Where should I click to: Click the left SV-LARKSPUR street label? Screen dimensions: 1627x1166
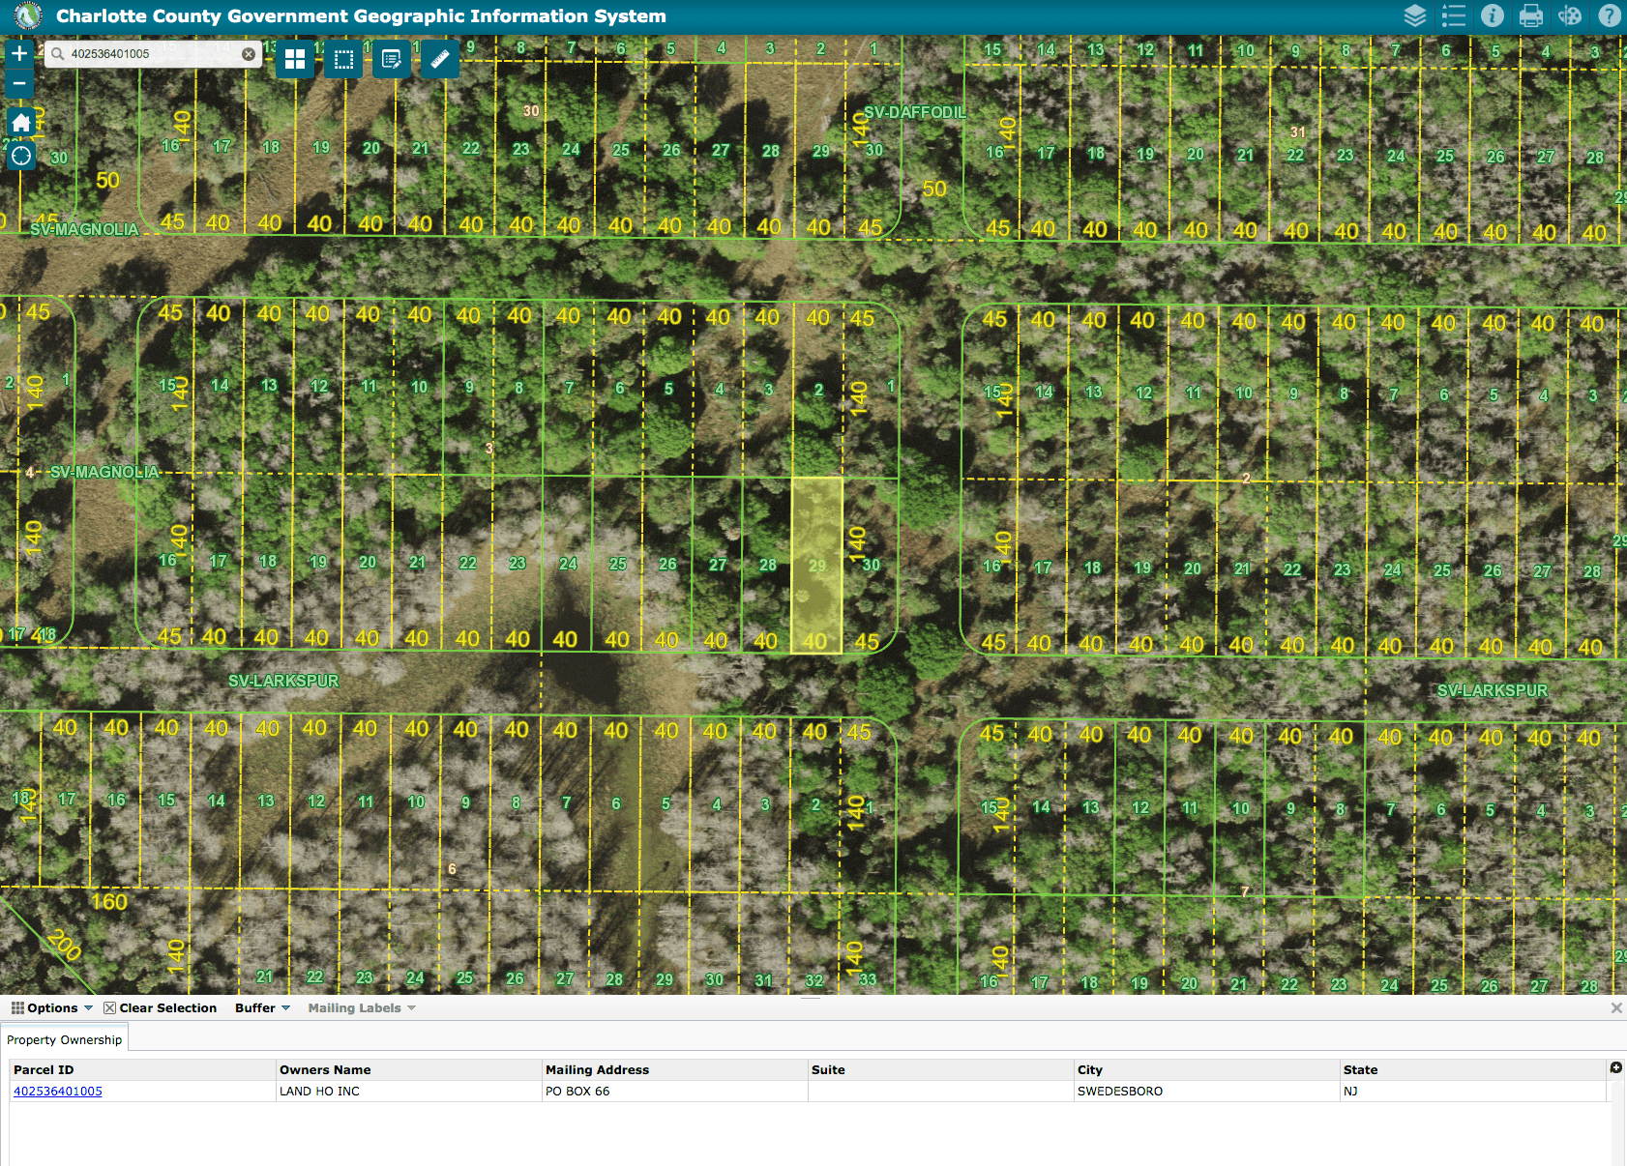(x=283, y=681)
